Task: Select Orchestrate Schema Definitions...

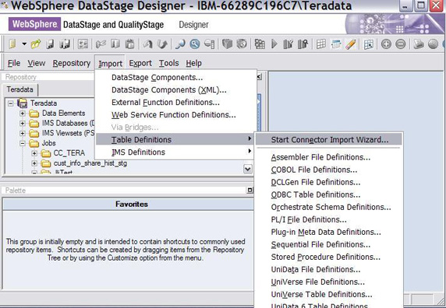Action: tap(329, 207)
